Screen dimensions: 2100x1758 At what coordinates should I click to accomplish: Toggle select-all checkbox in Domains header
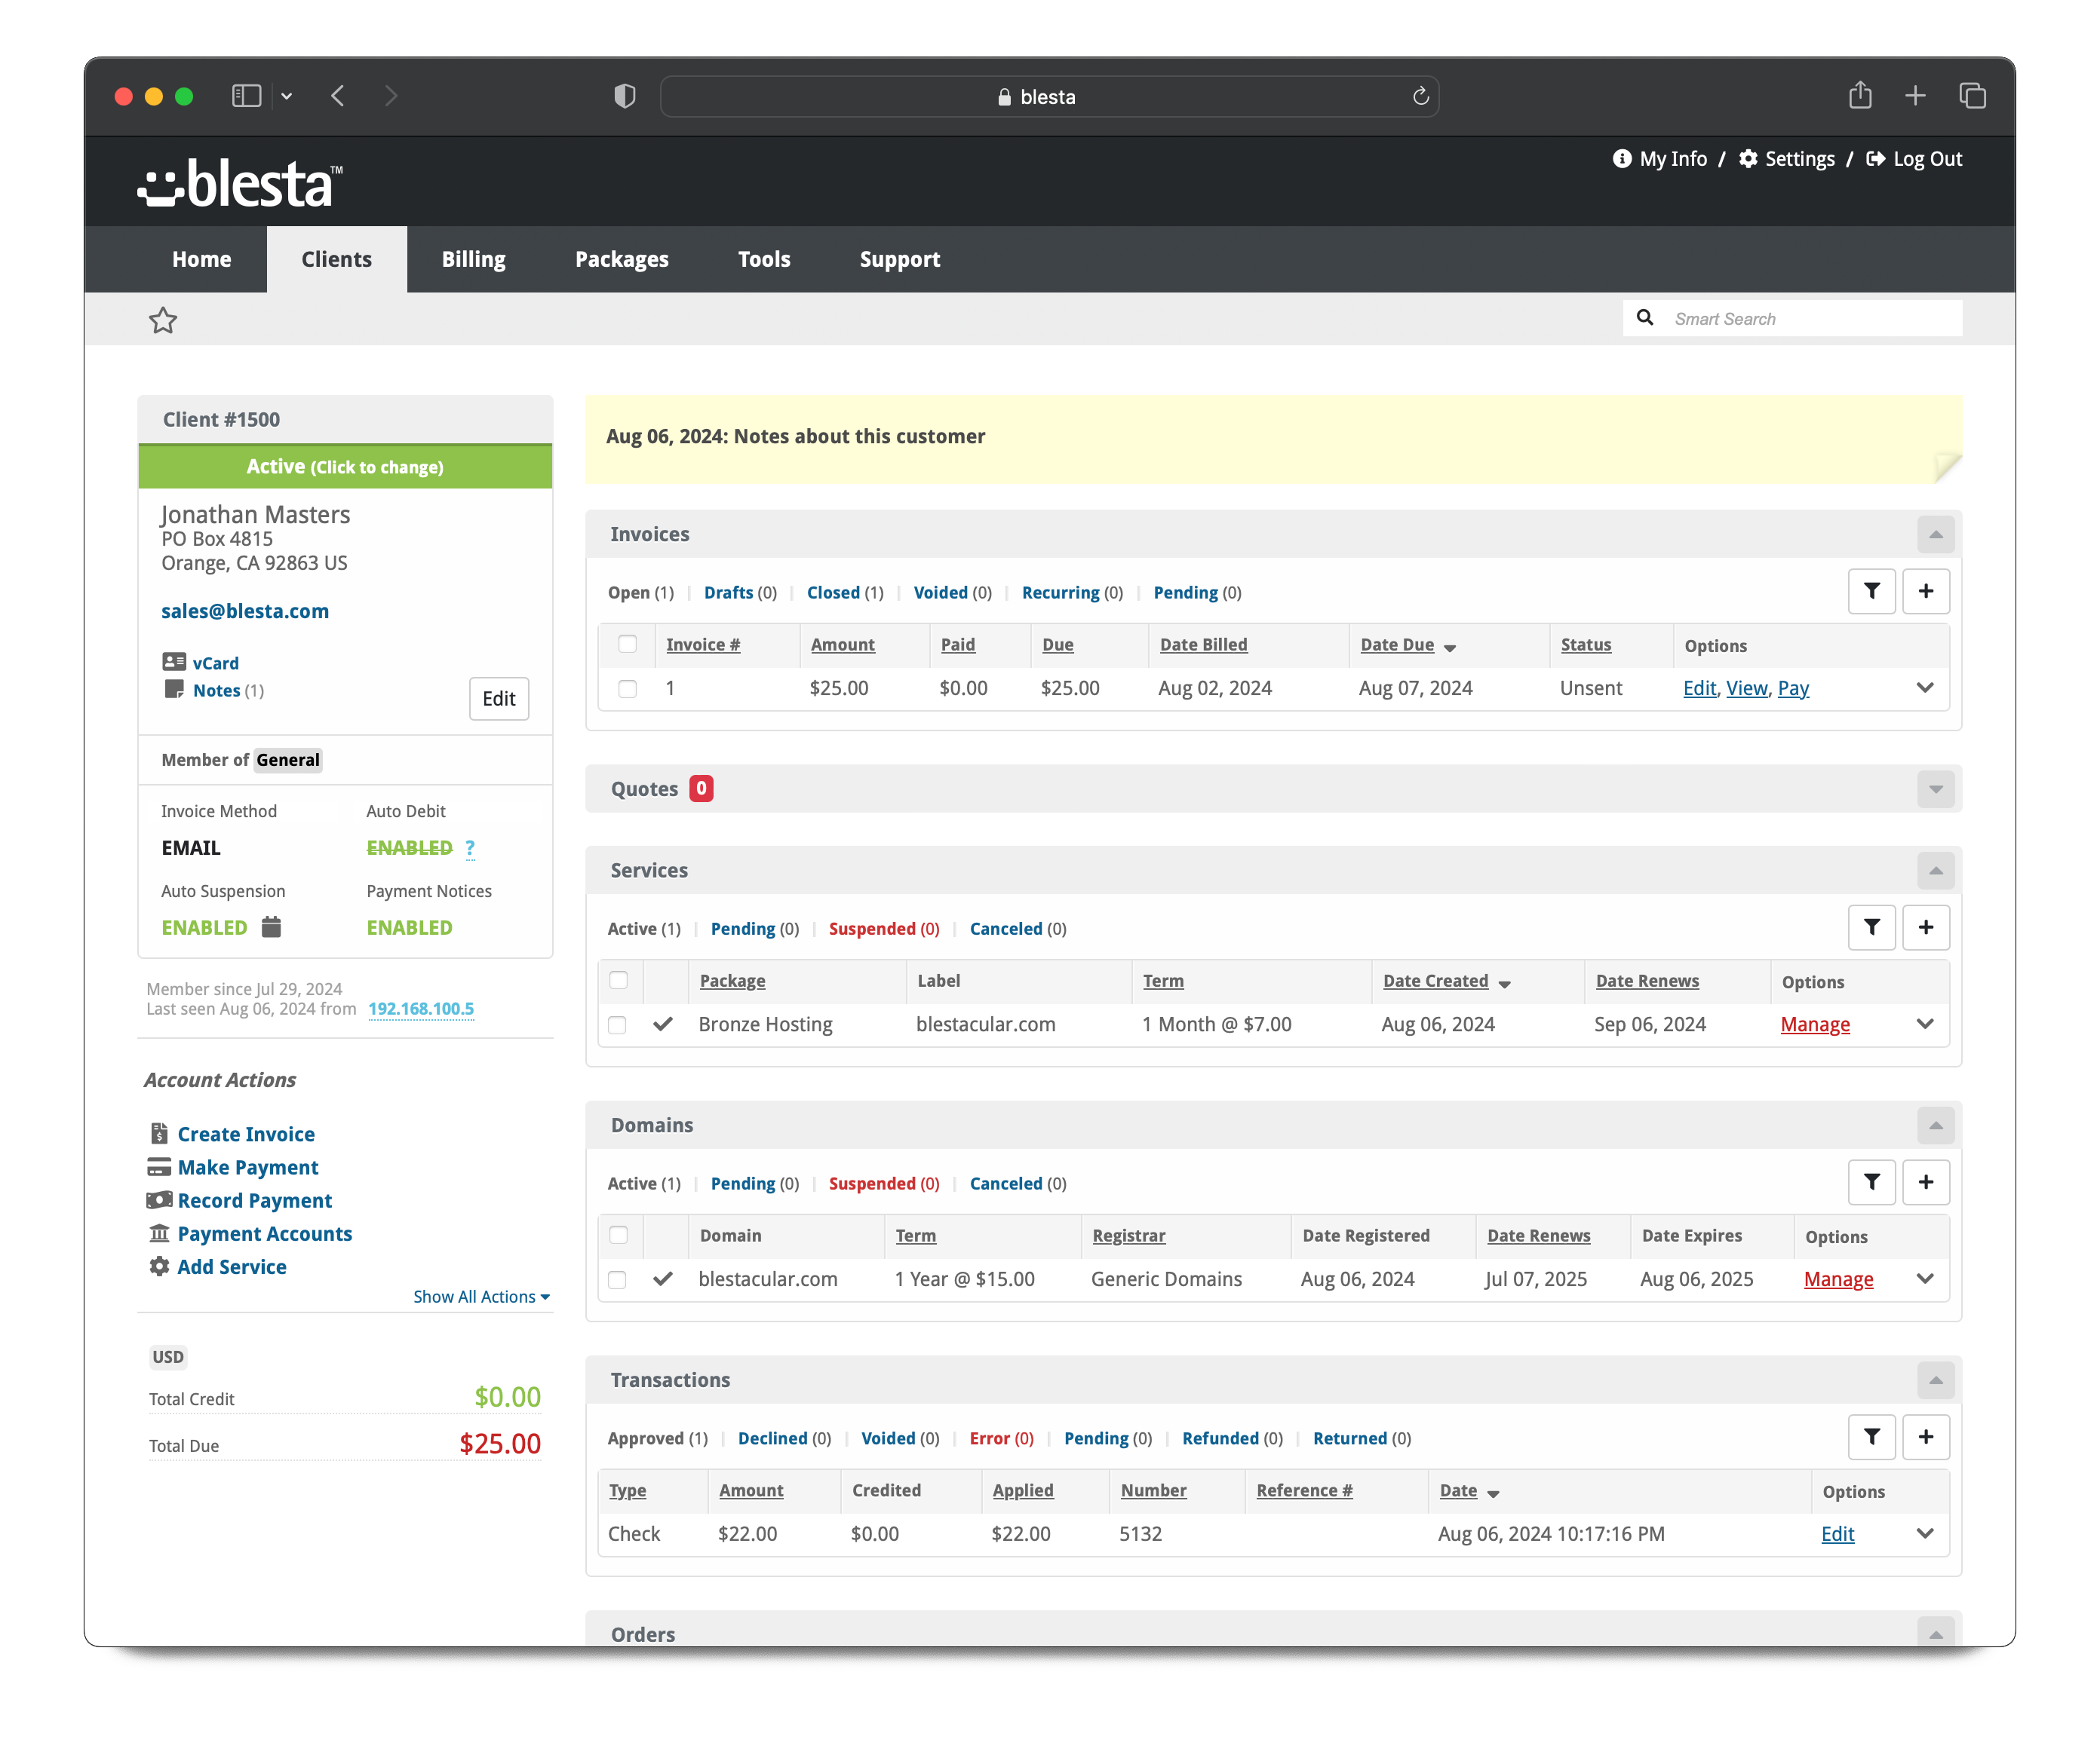(x=619, y=1236)
